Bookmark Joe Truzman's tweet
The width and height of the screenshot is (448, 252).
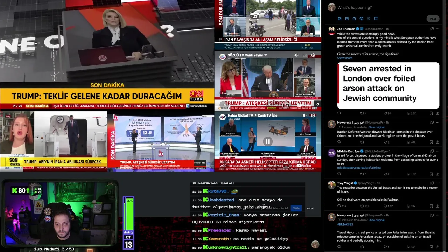(431, 113)
